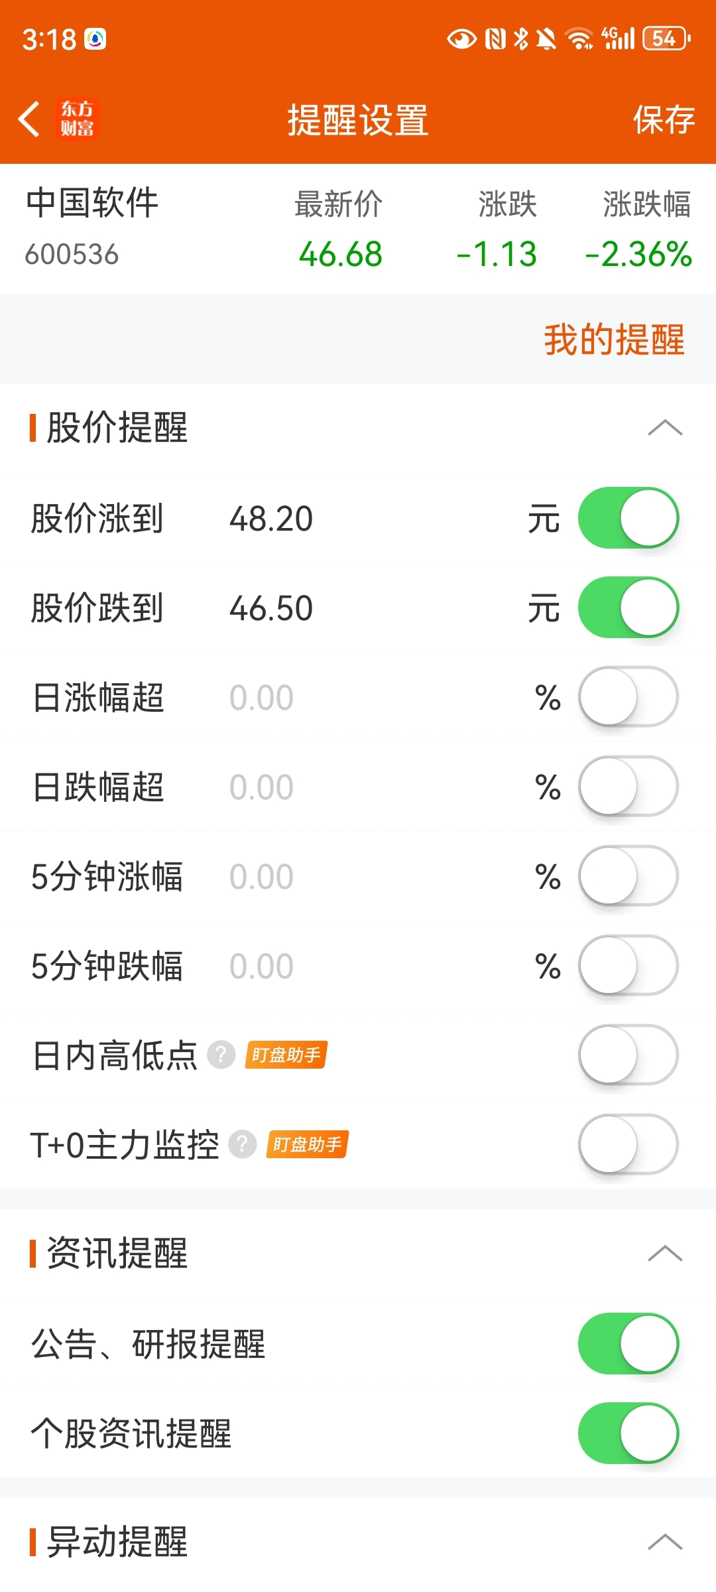Turn off 个股资讯提醒 switch
The height and width of the screenshot is (1592, 716).
click(x=628, y=1433)
